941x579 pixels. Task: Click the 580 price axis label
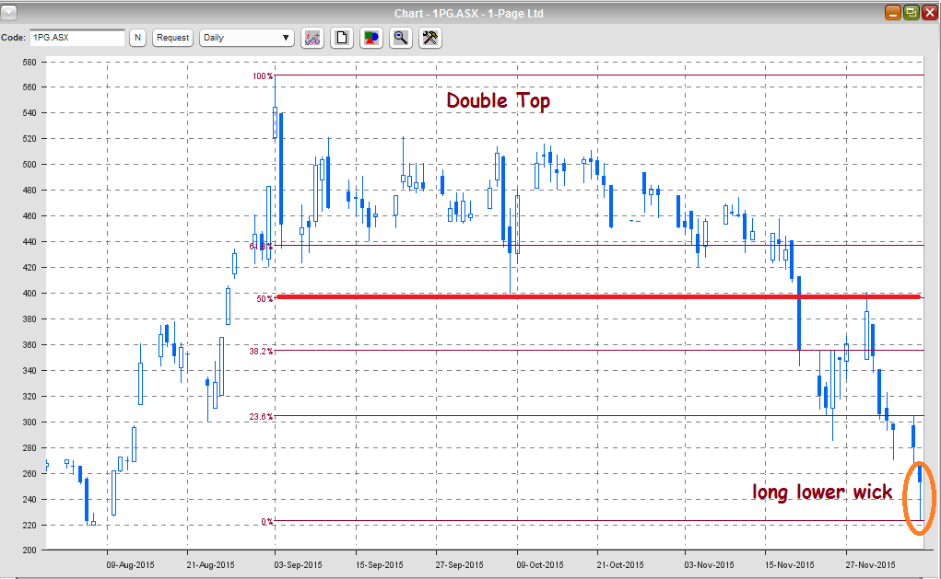[29, 63]
